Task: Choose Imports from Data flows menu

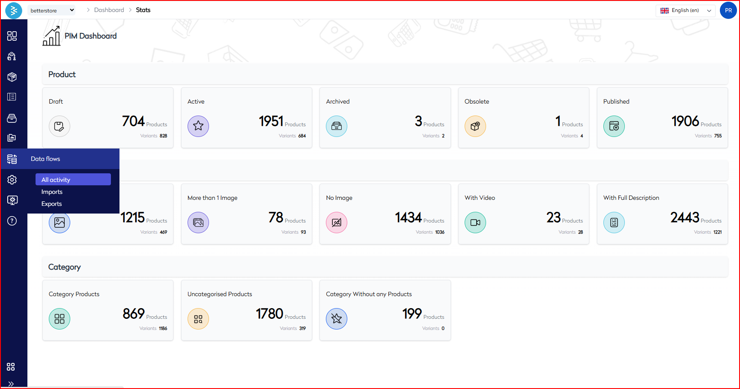Action: pyautogui.click(x=52, y=192)
